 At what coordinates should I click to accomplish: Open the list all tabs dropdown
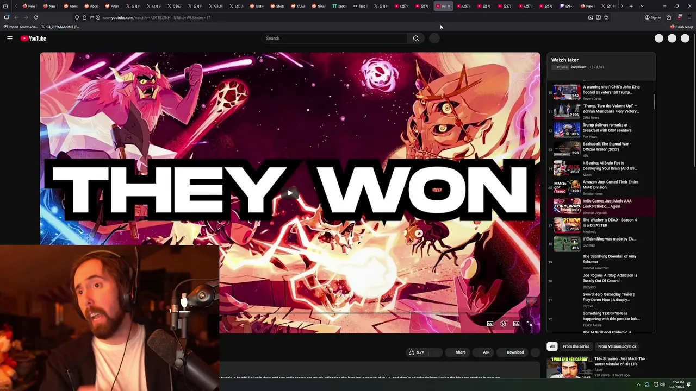click(642, 6)
